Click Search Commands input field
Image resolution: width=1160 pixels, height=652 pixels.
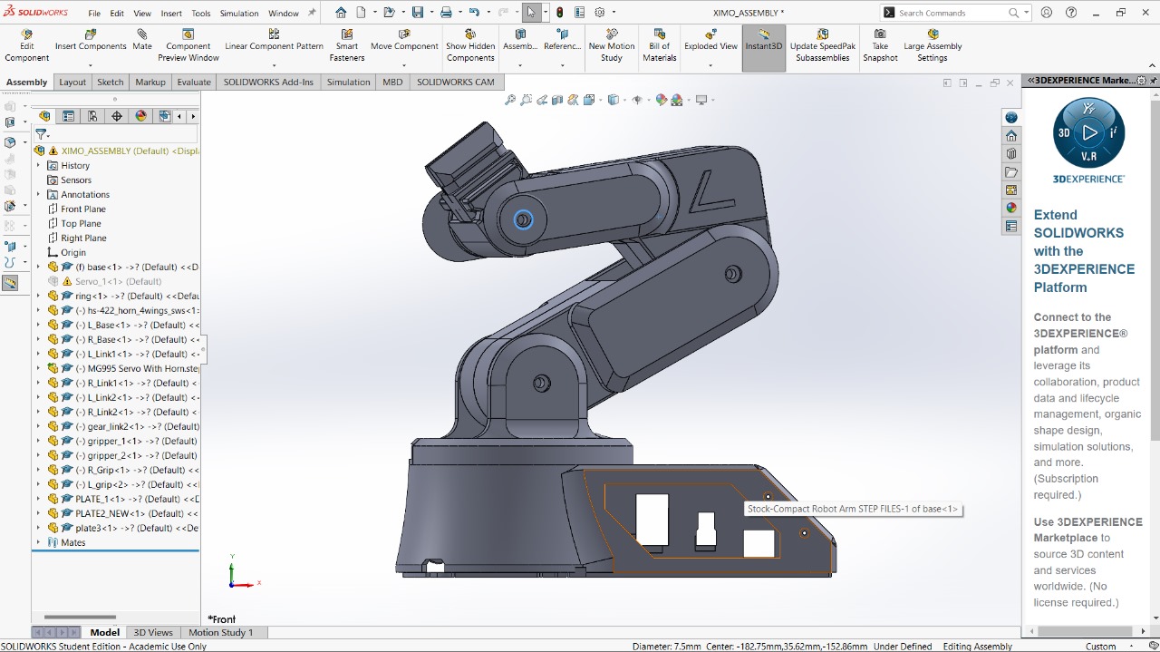click(x=952, y=13)
